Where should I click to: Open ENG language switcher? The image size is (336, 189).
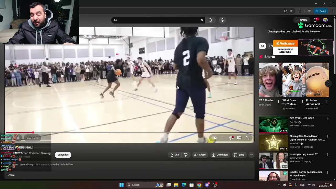302,185
